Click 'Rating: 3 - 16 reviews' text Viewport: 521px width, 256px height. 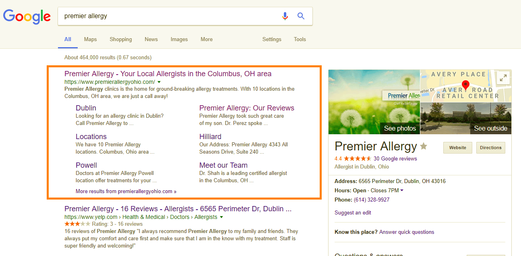pyautogui.click(x=117, y=224)
